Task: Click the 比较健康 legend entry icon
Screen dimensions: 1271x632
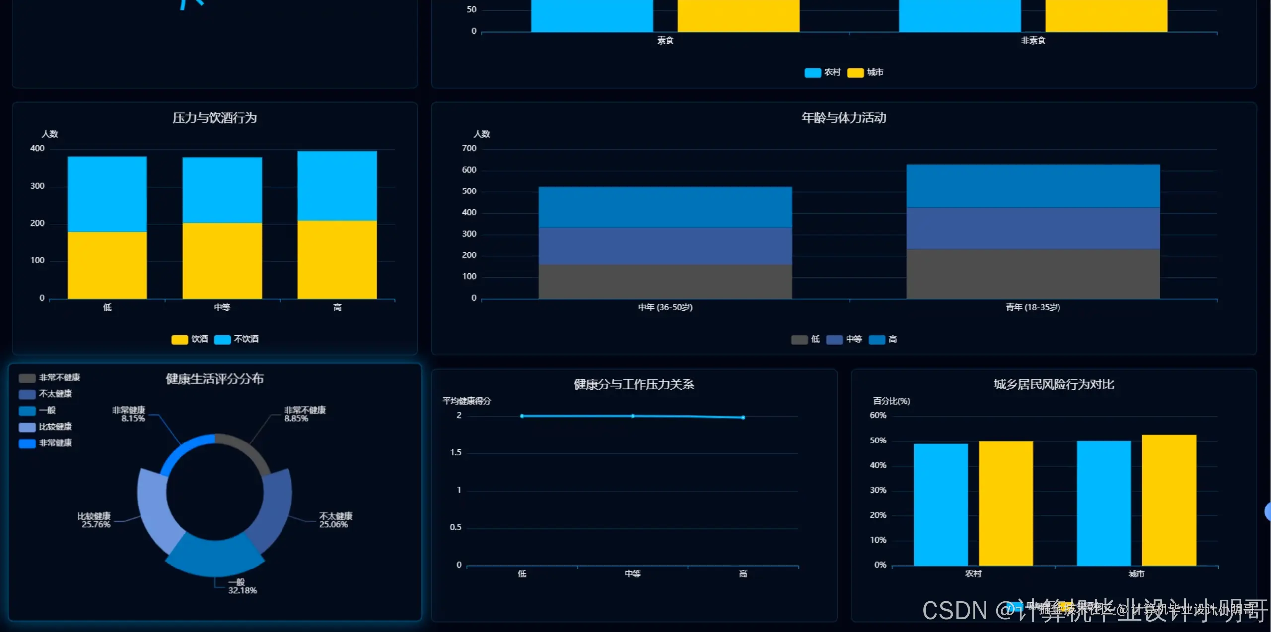Action: [x=27, y=427]
